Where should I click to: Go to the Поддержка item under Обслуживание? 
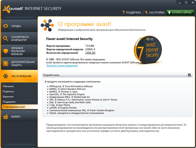9,102
